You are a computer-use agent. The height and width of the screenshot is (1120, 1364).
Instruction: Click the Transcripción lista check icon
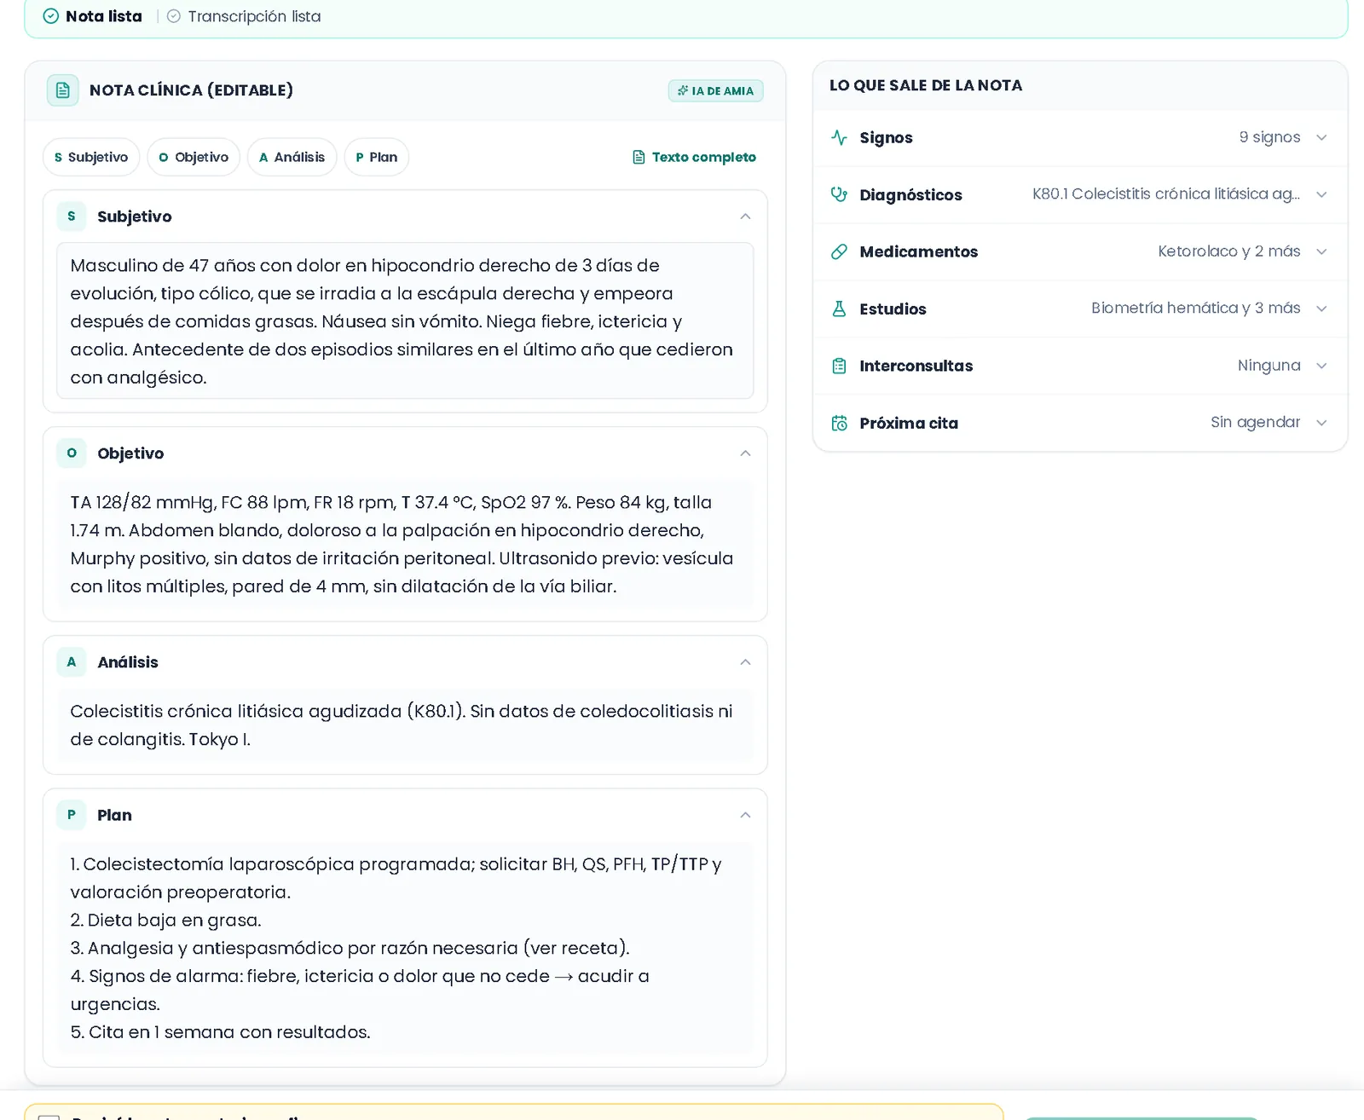[174, 16]
